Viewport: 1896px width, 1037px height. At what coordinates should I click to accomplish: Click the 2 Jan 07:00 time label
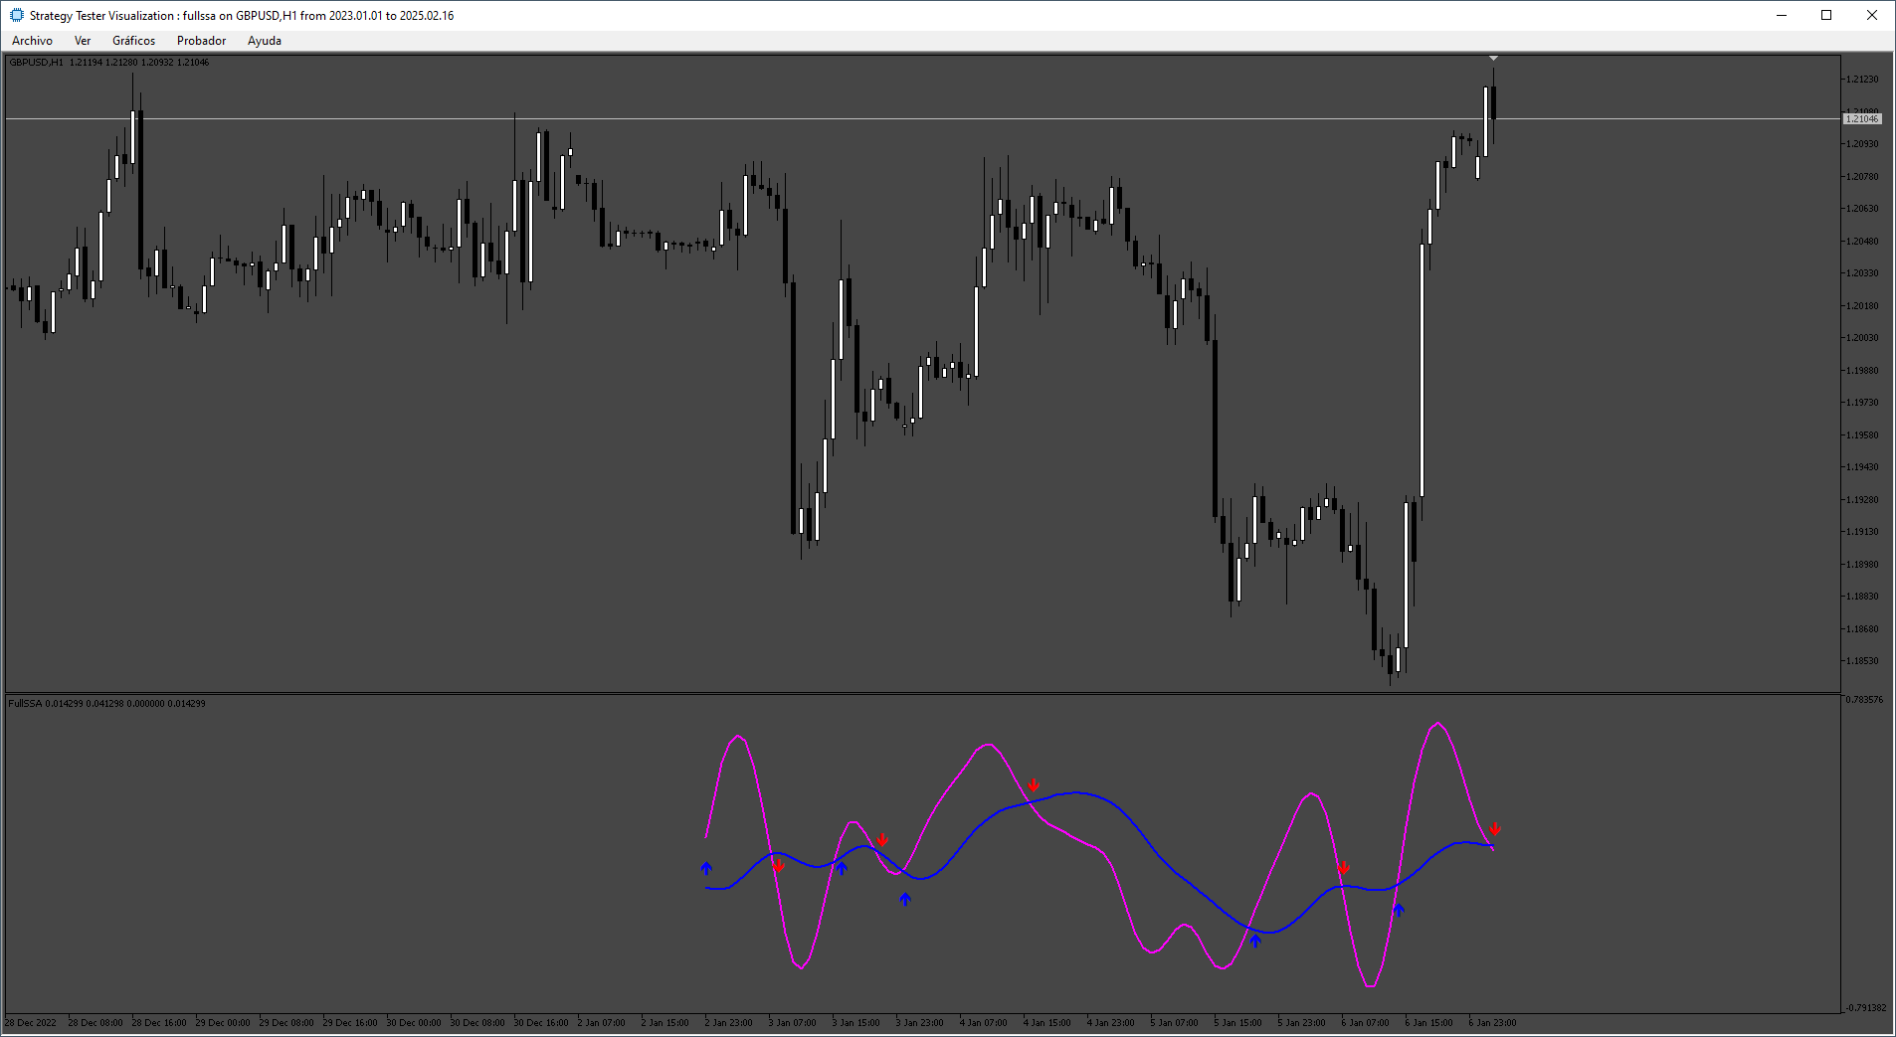tap(601, 1023)
